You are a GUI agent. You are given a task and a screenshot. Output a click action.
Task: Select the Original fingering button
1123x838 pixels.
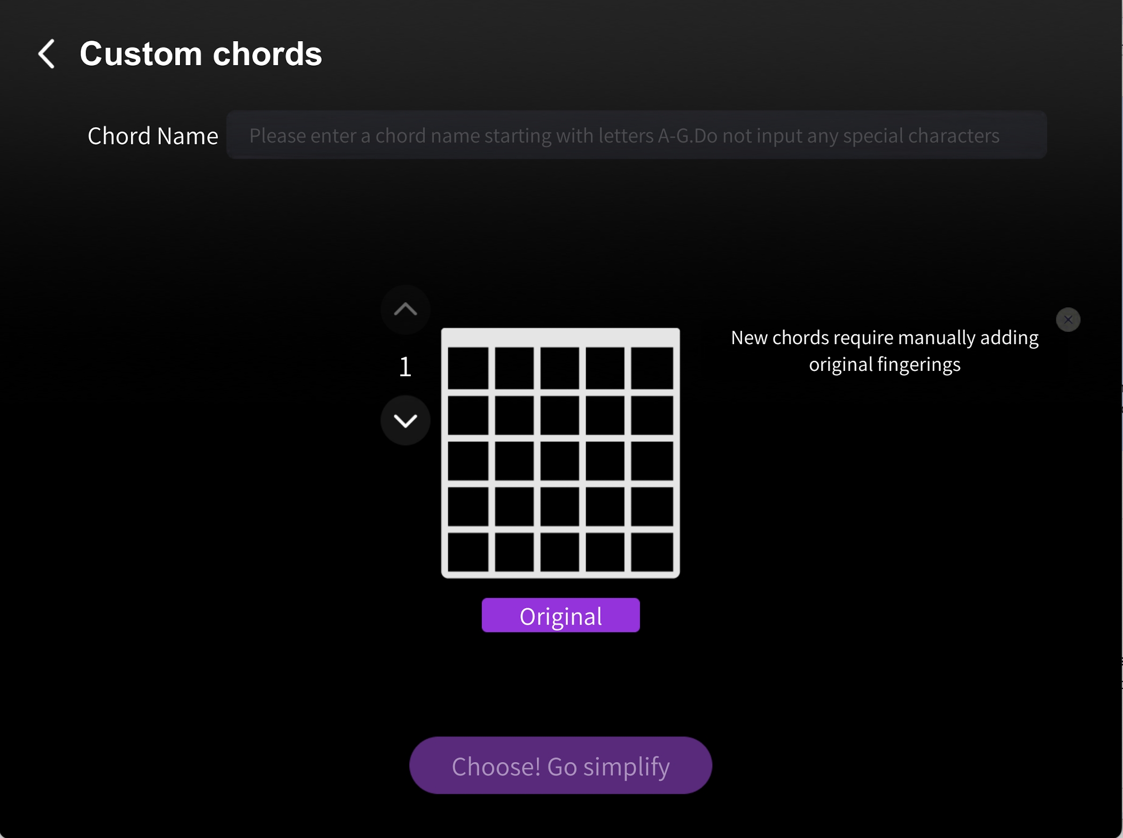pos(560,615)
